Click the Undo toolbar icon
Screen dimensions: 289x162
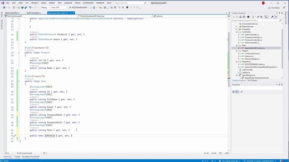point(30,8)
